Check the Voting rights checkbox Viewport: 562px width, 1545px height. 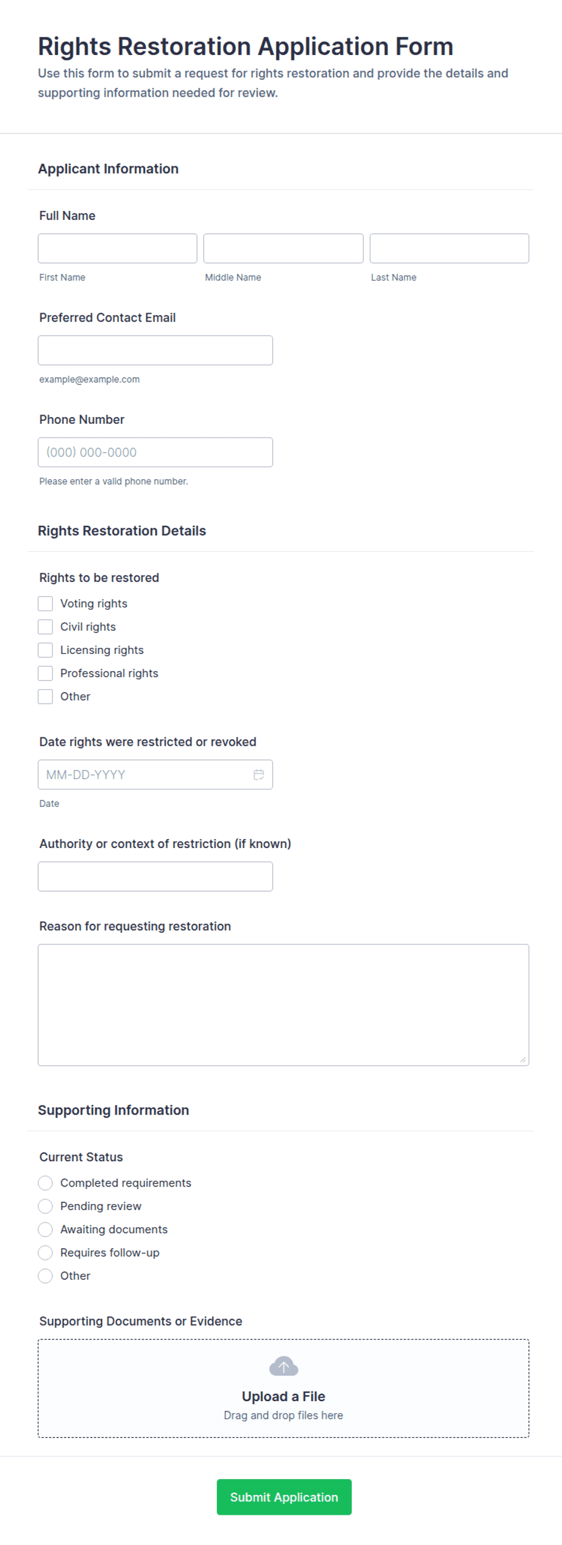pyautogui.click(x=45, y=603)
